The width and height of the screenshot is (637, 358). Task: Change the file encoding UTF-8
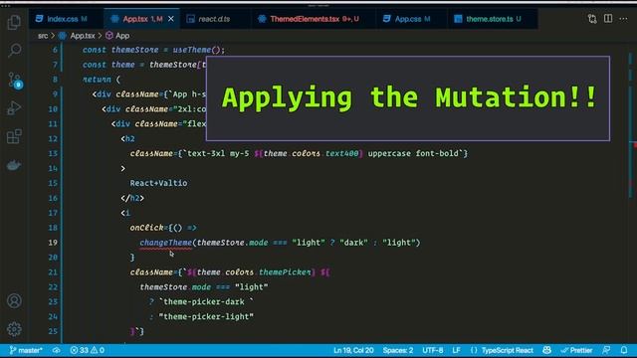pos(432,350)
